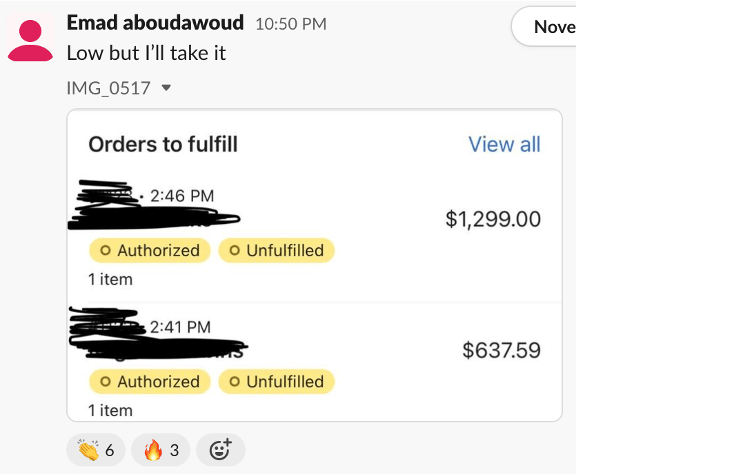Viewport: 752px width, 474px height.
Task: Click the View all link
Action: click(504, 145)
